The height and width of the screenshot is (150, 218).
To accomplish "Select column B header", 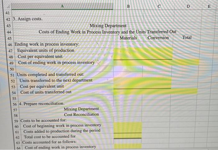I will pyautogui.click(x=128, y=7).
